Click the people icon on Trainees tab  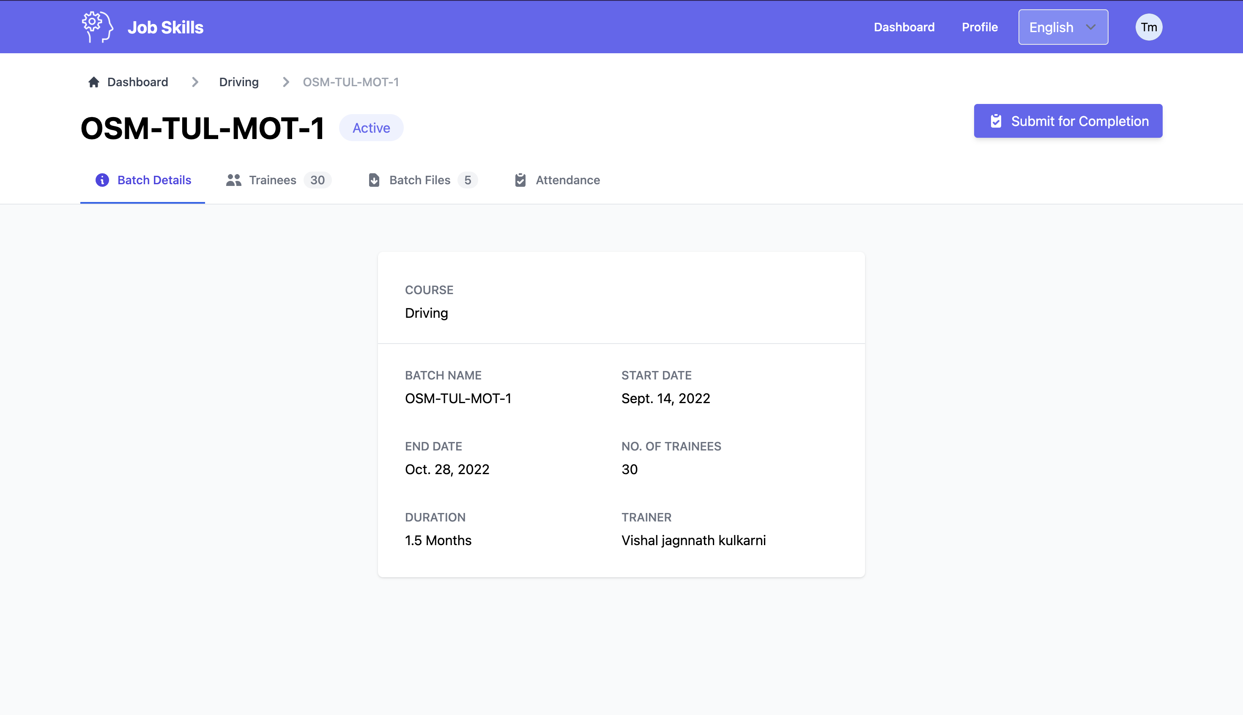pos(233,180)
